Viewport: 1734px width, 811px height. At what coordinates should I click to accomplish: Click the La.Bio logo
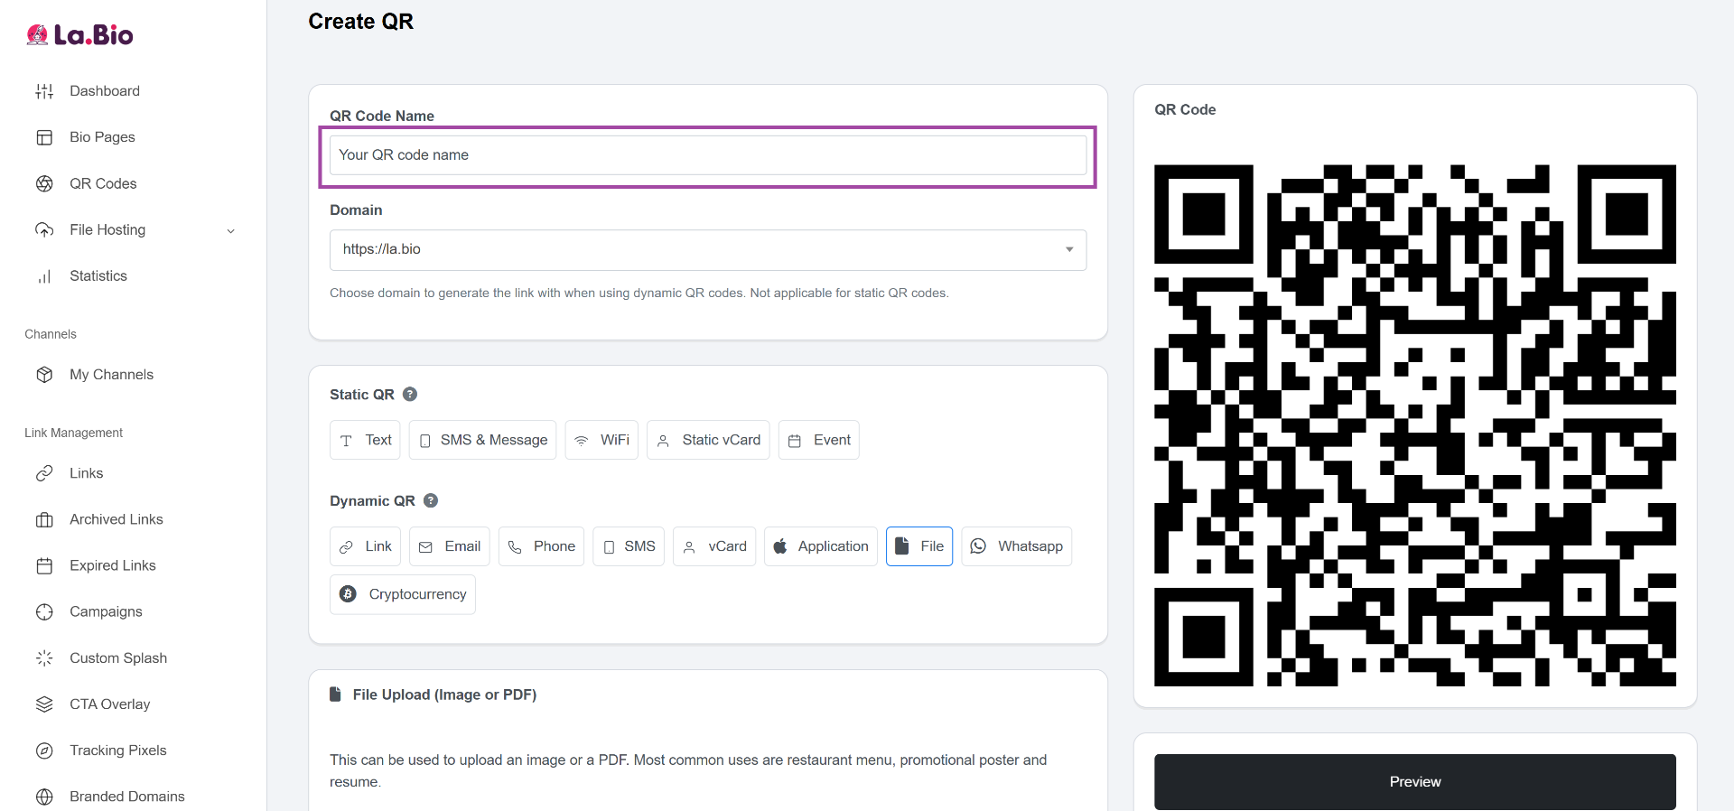click(x=79, y=35)
